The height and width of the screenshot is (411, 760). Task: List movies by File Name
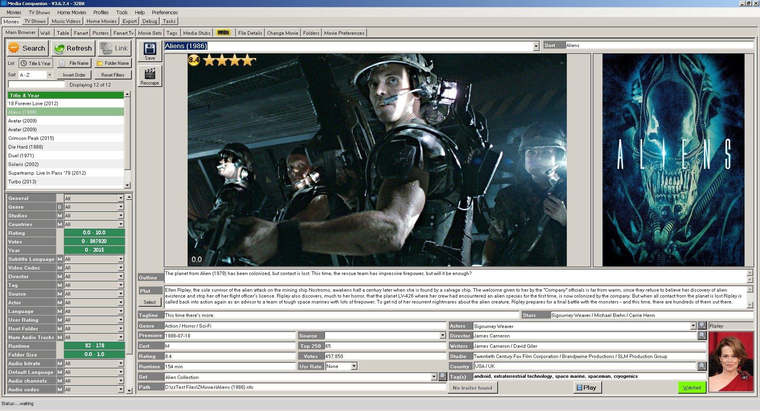[x=74, y=63]
